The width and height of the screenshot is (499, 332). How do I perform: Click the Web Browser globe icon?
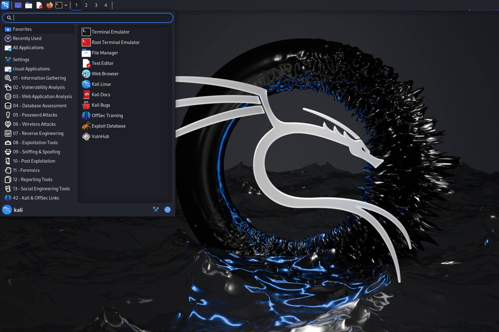(x=86, y=74)
